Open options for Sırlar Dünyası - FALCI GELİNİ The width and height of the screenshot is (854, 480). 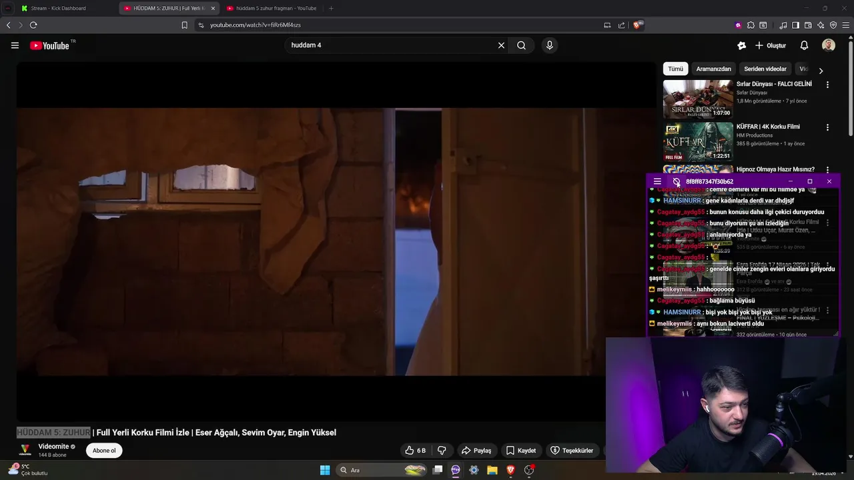tap(827, 85)
